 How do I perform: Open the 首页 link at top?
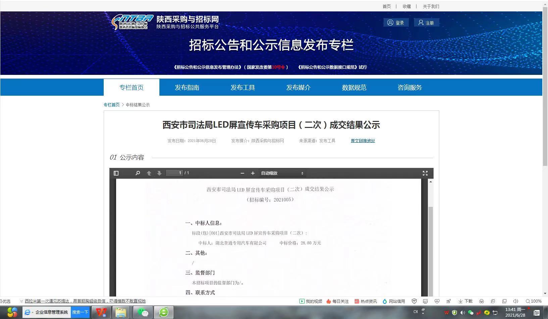pos(387,6)
